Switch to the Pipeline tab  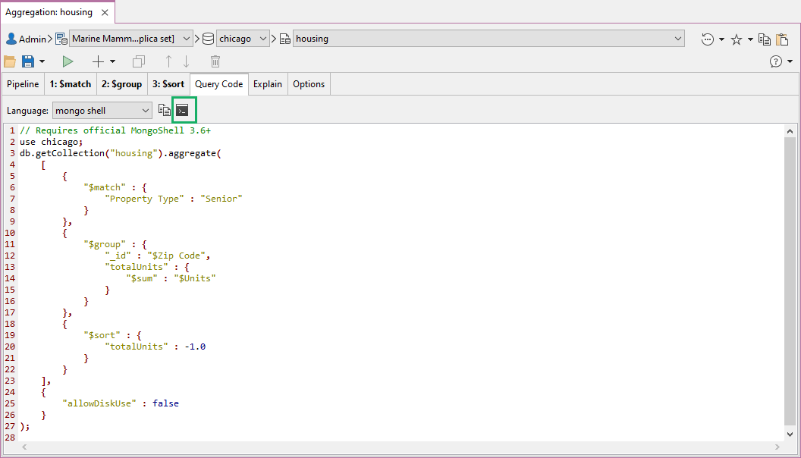pos(23,84)
